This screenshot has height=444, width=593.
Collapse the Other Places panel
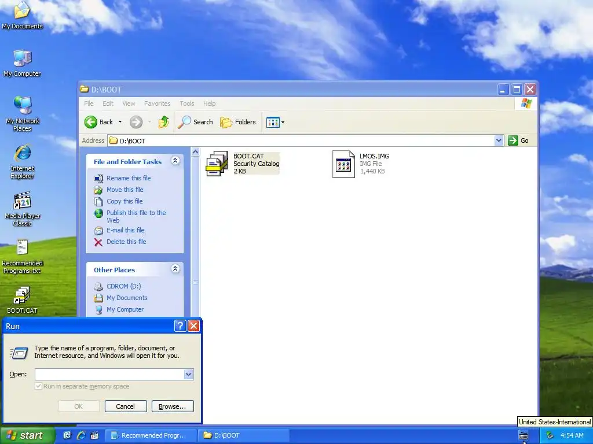(175, 269)
